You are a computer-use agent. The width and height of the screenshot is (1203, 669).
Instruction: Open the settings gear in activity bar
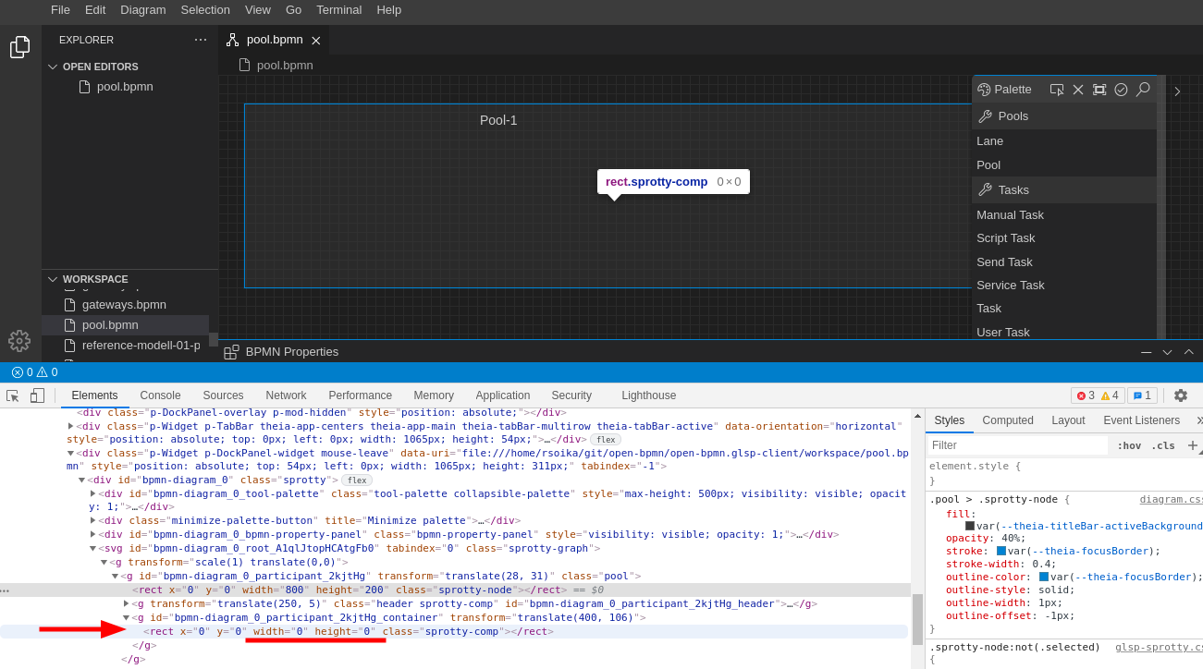point(19,341)
